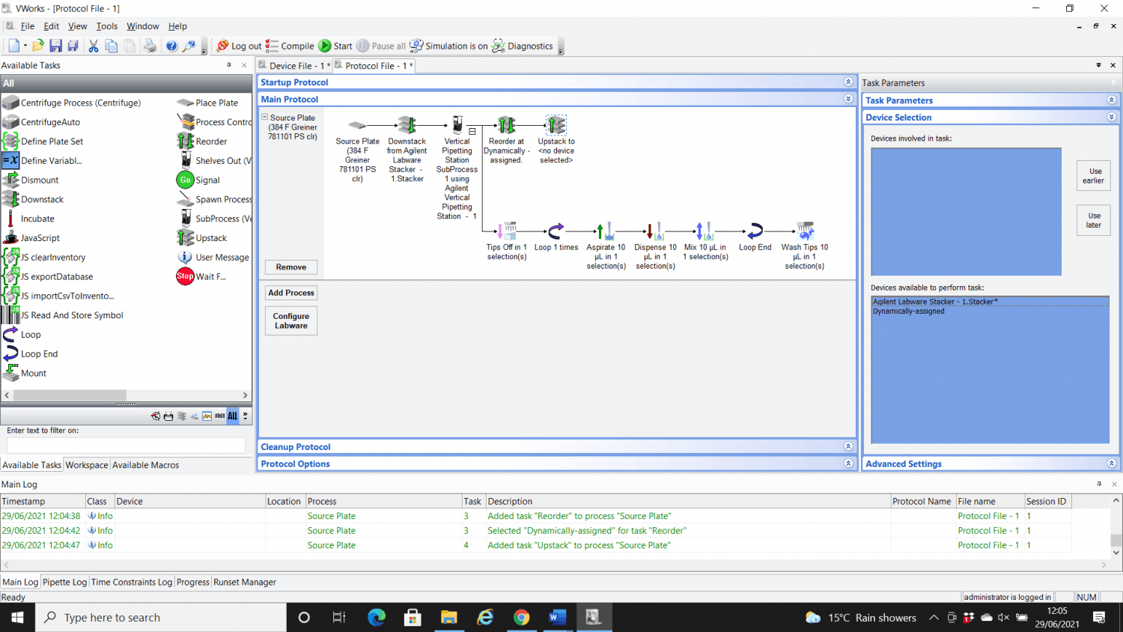The width and height of the screenshot is (1123, 632).
Task: Click the filter text input field
Action: (126, 446)
